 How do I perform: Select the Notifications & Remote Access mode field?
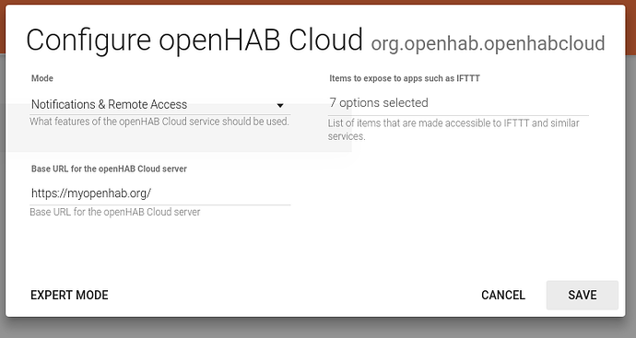click(160, 105)
